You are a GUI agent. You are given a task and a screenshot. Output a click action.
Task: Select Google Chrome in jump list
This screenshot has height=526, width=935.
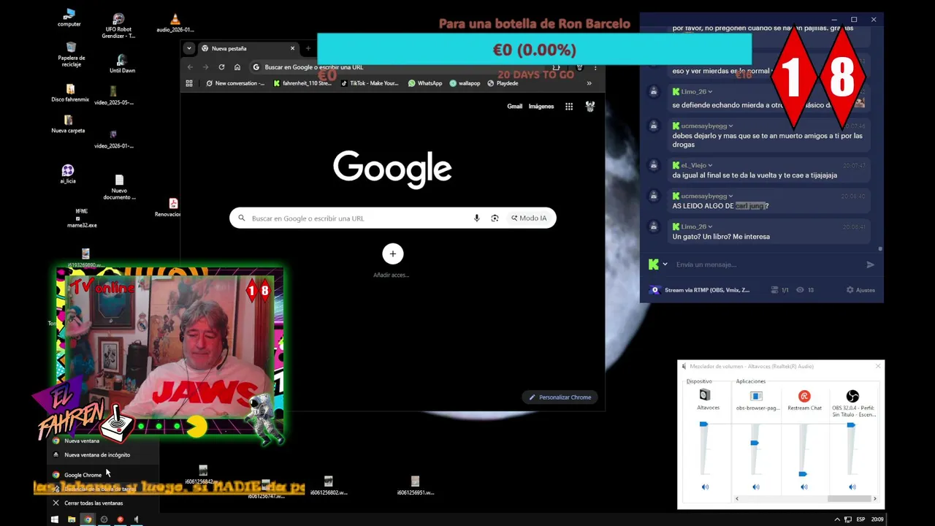(103, 475)
